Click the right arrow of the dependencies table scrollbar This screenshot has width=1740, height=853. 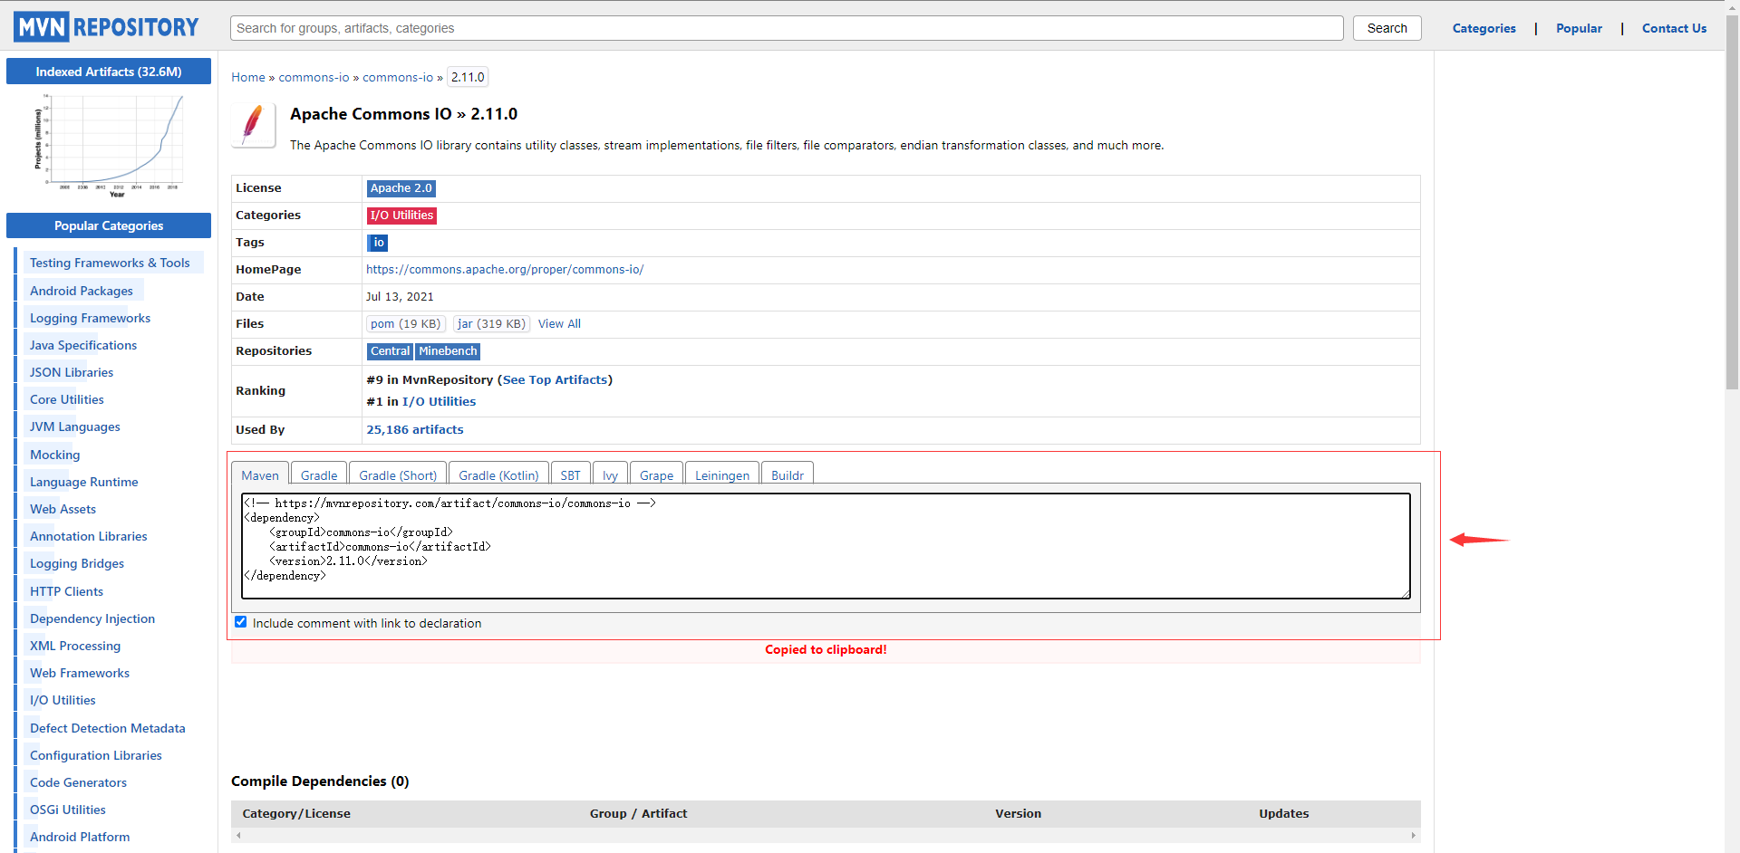[1413, 835]
